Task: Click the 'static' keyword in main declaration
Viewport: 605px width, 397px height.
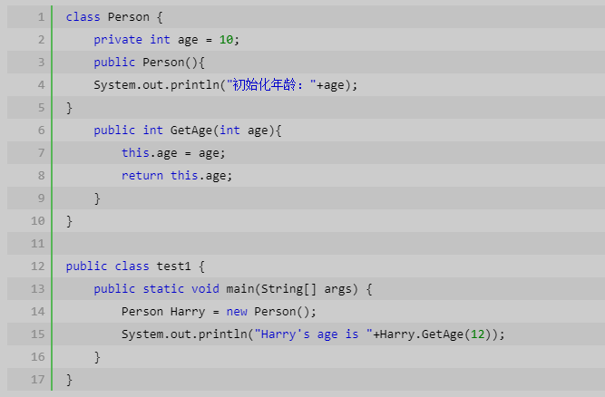Action: point(163,289)
